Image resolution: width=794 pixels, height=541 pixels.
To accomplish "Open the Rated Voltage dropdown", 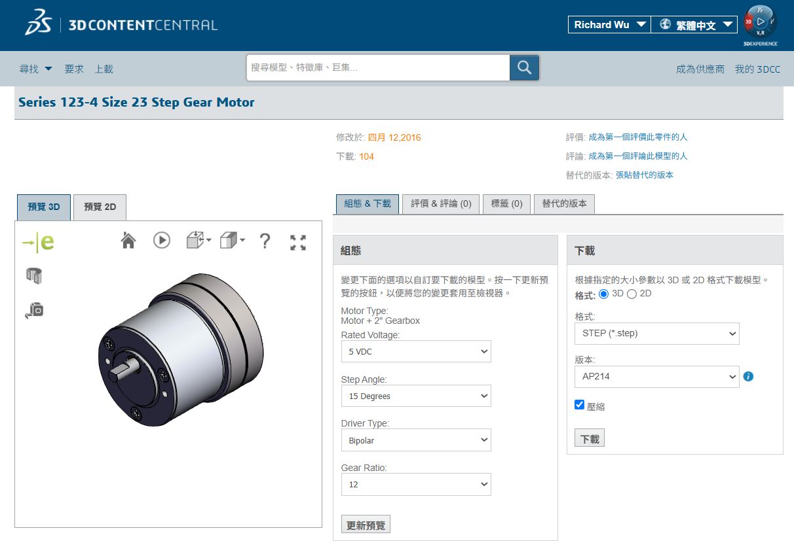I will pyautogui.click(x=416, y=351).
